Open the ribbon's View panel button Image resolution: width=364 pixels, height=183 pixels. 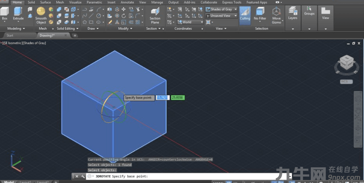click(x=325, y=13)
